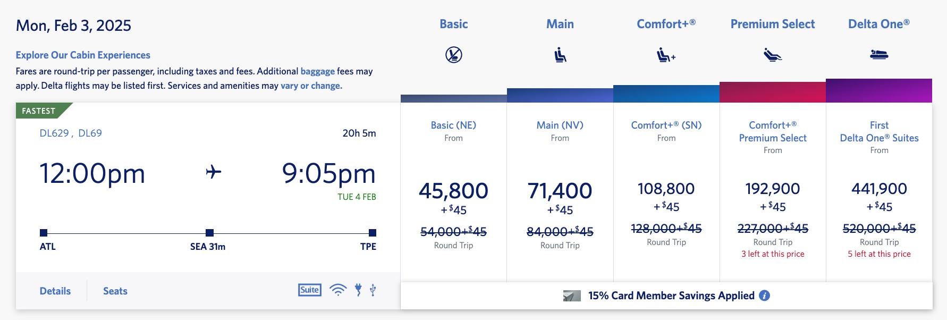Open the Seats link
Screen dimensions: 947x320
(x=115, y=291)
